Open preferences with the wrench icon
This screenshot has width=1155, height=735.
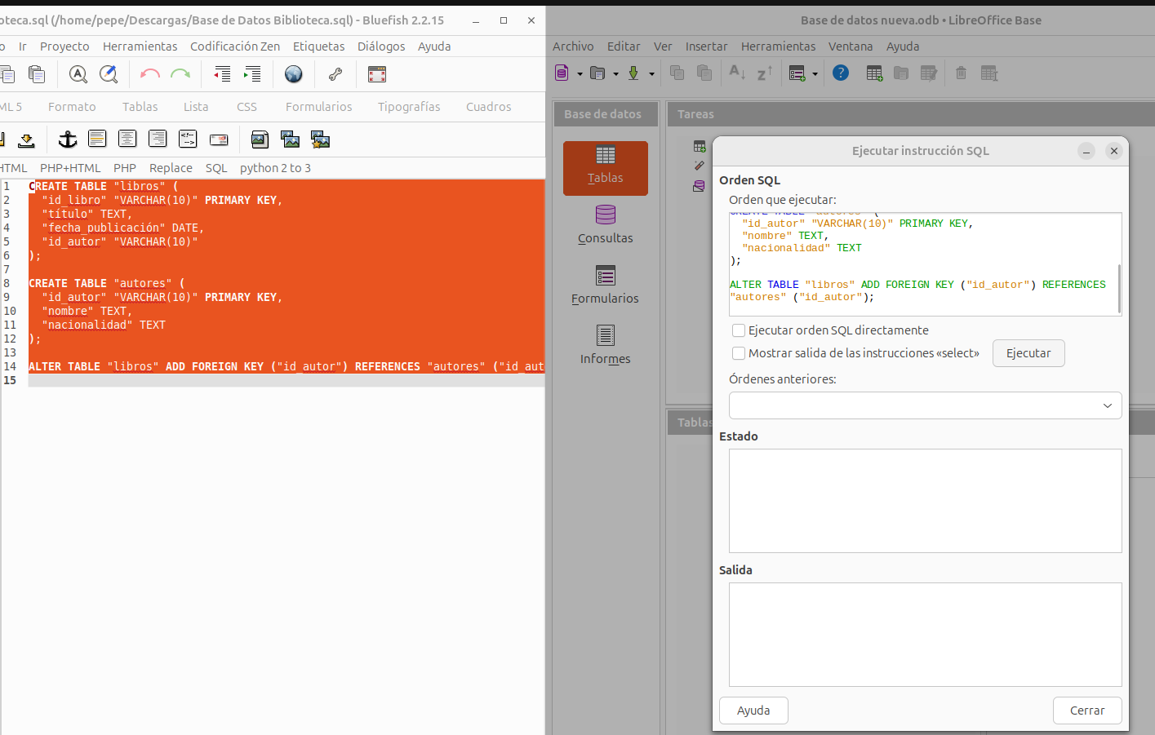coord(335,74)
